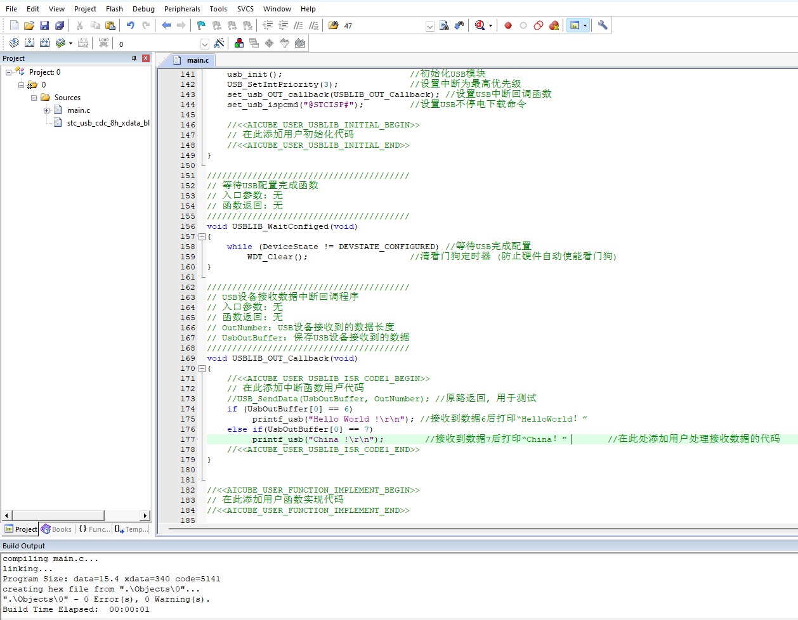Open Options for Target (magic wand)
The width and height of the screenshot is (798, 620).
click(219, 43)
